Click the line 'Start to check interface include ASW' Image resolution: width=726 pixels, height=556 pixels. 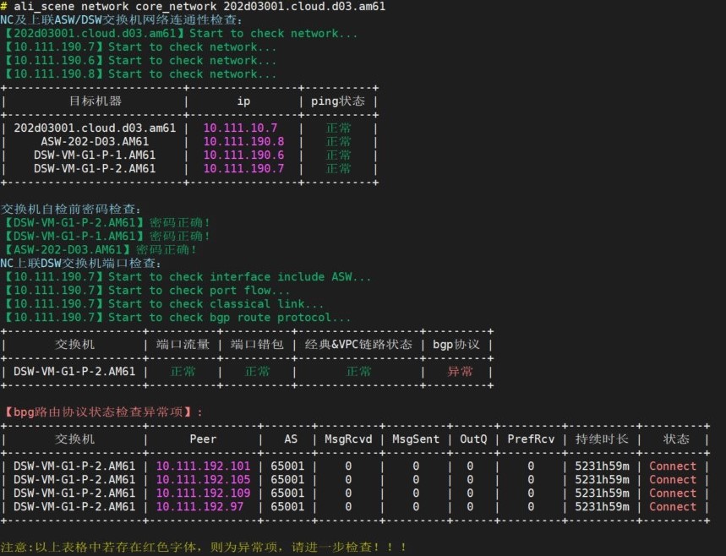coord(186,277)
